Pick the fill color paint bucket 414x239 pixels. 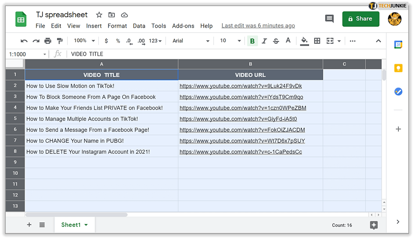pos(304,41)
